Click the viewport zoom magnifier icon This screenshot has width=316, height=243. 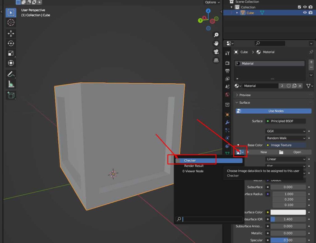(216, 35)
